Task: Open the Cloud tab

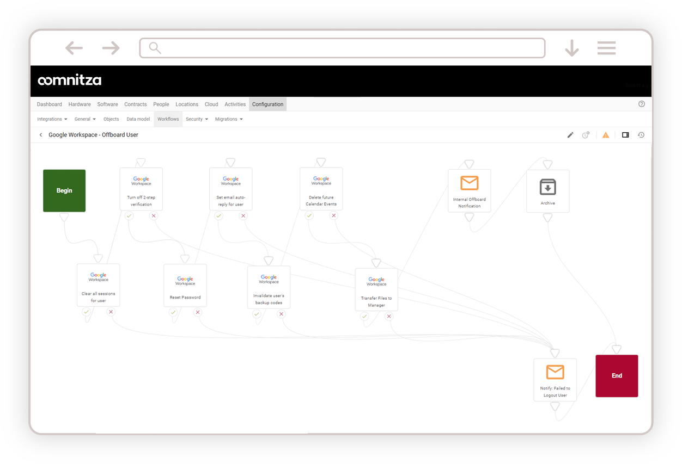Action: [211, 104]
